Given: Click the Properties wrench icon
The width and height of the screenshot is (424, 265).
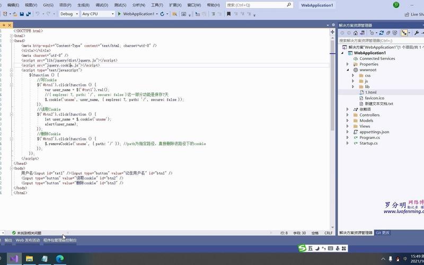Looking at the screenshot, I should tap(417, 33).
